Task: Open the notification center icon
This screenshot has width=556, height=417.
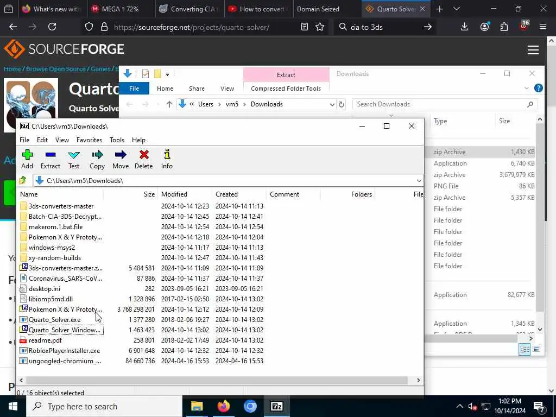Action: point(539,406)
